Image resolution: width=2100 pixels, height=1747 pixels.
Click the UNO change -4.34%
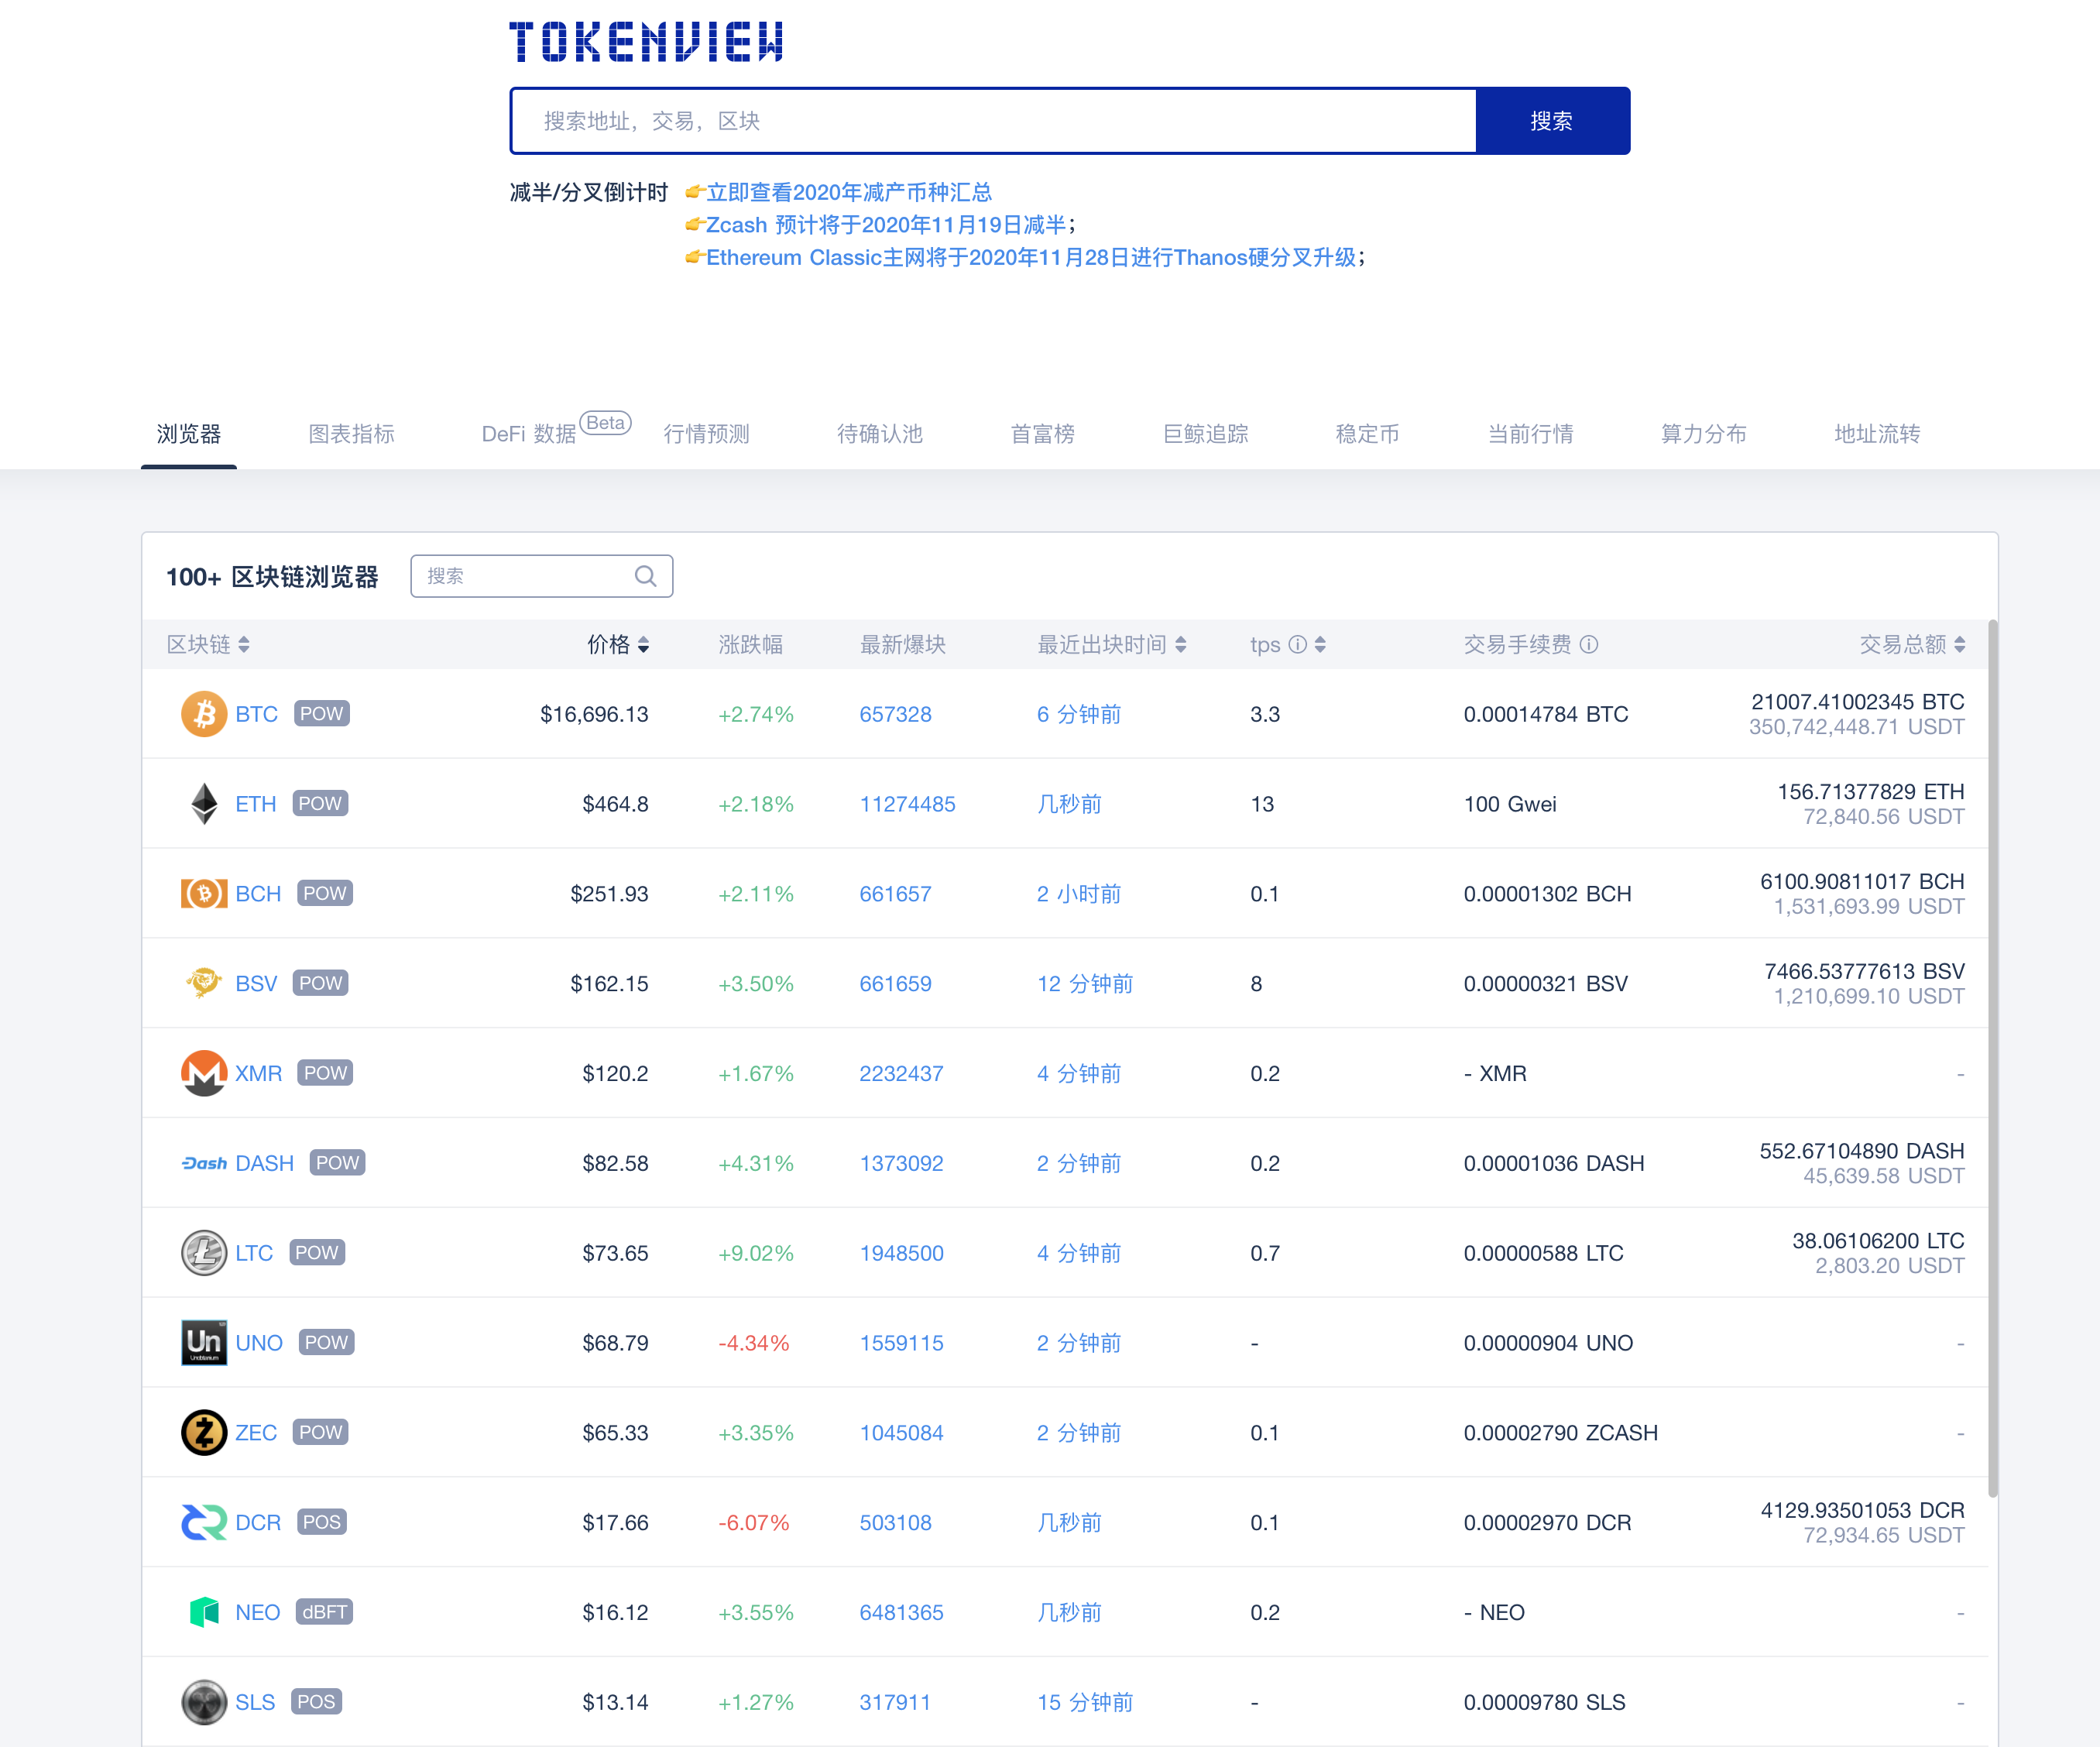click(x=754, y=1343)
